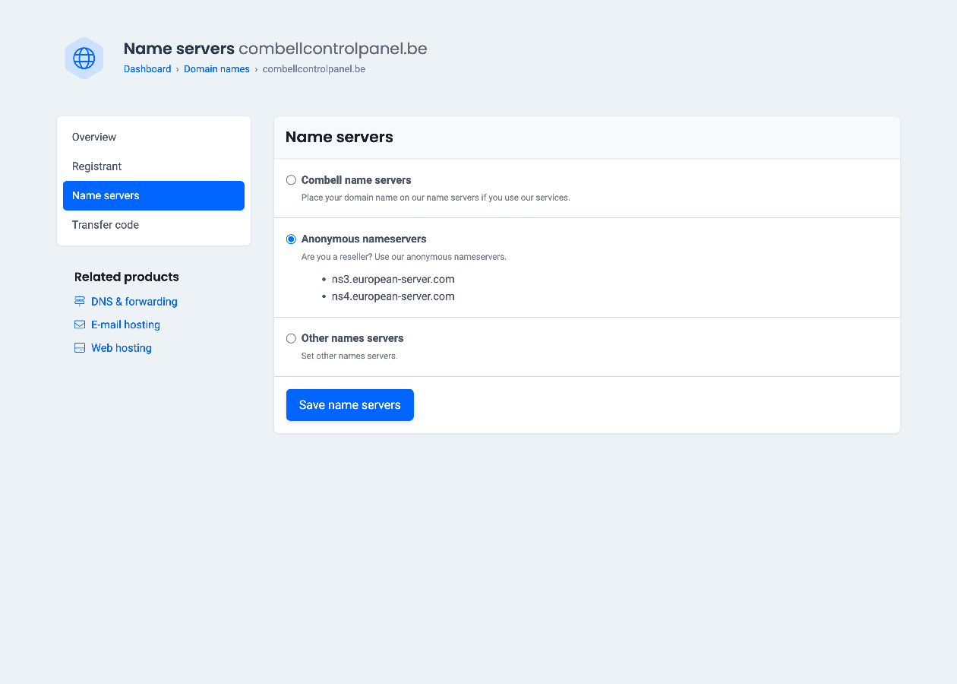Open the E-mail hosting link
957x684 pixels.
click(125, 325)
